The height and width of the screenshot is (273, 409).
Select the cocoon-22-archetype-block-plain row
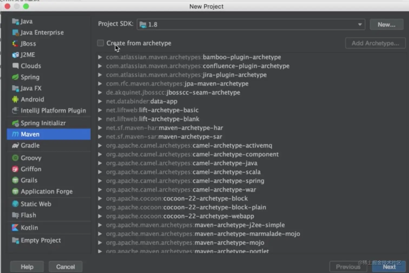252,207
